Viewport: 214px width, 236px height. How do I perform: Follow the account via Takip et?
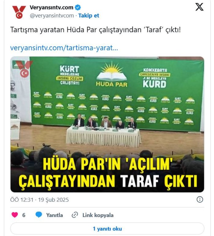pos(89,16)
